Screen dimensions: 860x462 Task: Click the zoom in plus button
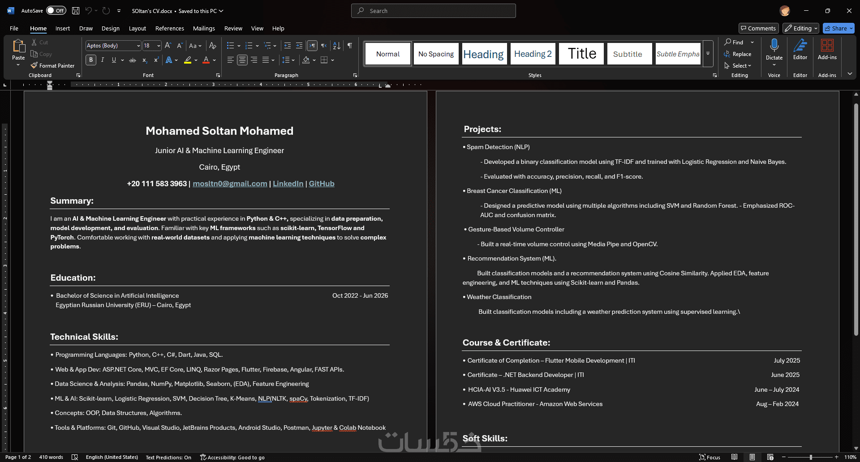coord(836,457)
